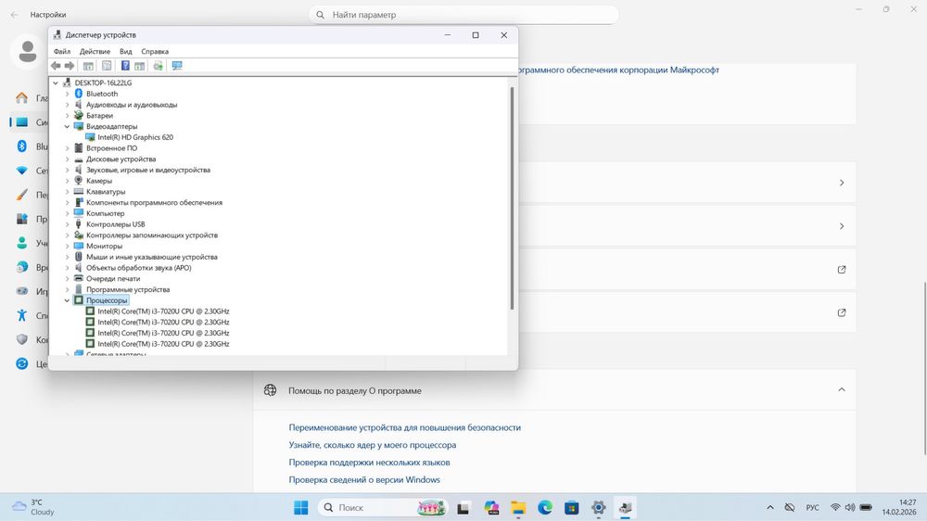Click the Update driver toolbar icon
Image resolution: width=927 pixels, height=521 pixels.
point(158,66)
